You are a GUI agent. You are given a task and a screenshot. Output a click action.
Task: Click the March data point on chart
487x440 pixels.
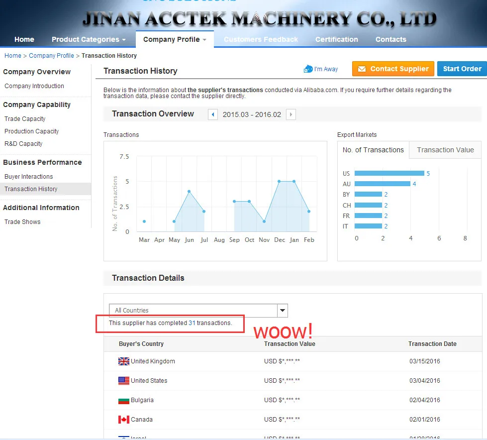[x=144, y=221]
